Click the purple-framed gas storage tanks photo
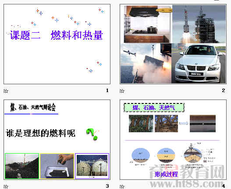This screenshot has height=189, width=231. 92,166
